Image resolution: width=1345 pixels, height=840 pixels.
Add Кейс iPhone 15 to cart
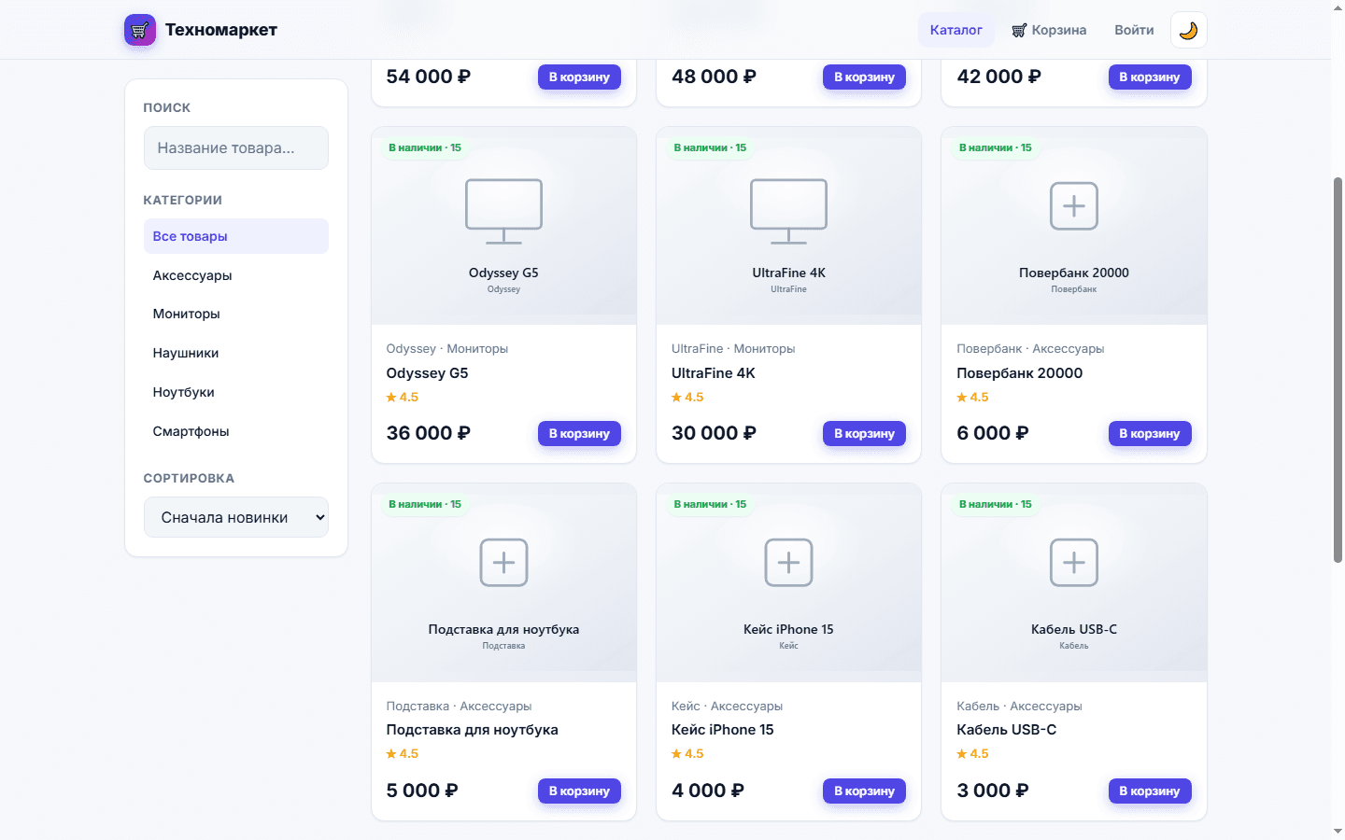pos(864,791)
